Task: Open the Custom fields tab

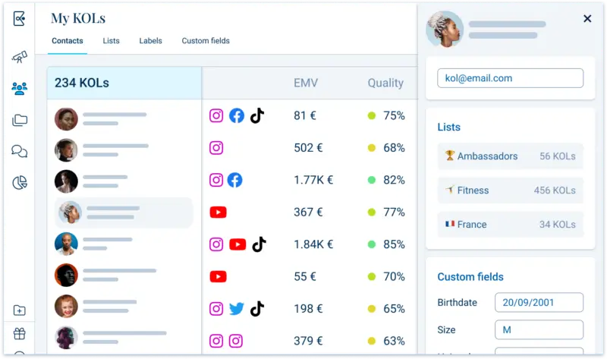Action: (x=206, y=41)
